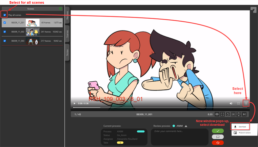Click the BB309_11_001 title below the video
The image size is (258, 147).
coord(144,114)
